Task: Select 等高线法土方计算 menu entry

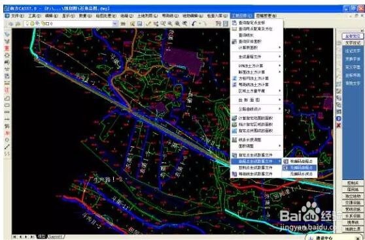Action: (254, 85)
